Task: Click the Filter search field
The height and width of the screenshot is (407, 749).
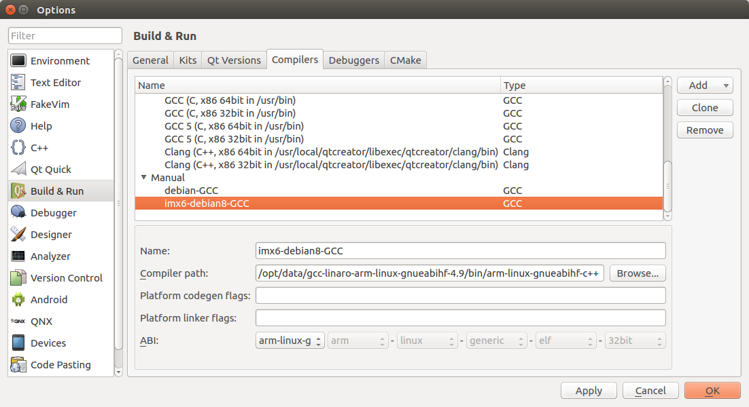Action: [x=65, y=36]
